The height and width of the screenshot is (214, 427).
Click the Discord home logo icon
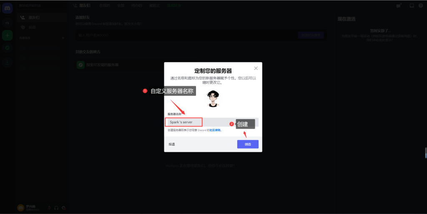[7, 9]
